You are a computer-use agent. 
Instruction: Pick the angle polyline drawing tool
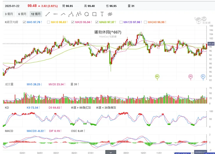click(x=63, y=14)
